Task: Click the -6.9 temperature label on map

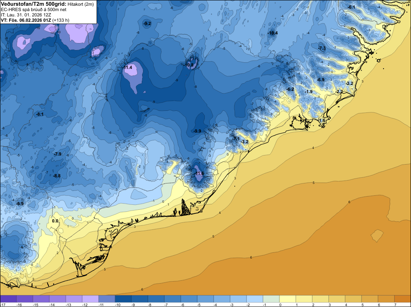Action: coord(321,80)
